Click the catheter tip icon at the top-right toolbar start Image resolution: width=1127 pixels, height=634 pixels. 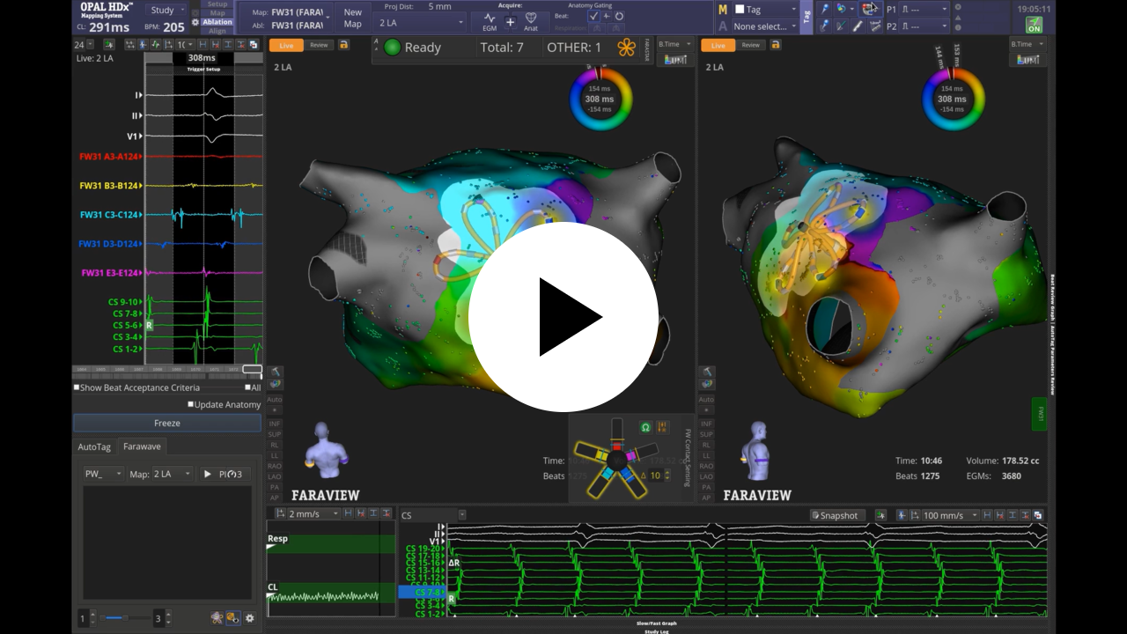coord(824,9)
